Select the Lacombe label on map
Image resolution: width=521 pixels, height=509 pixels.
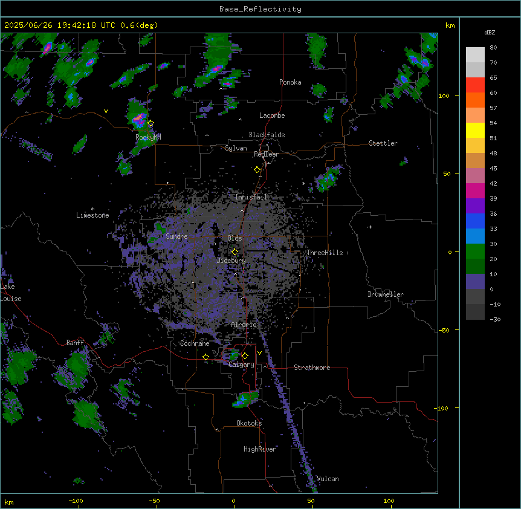tap(272, 115)
